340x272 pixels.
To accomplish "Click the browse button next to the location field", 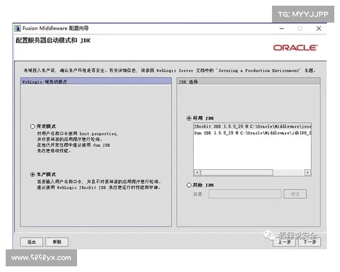I will point(295,194).
